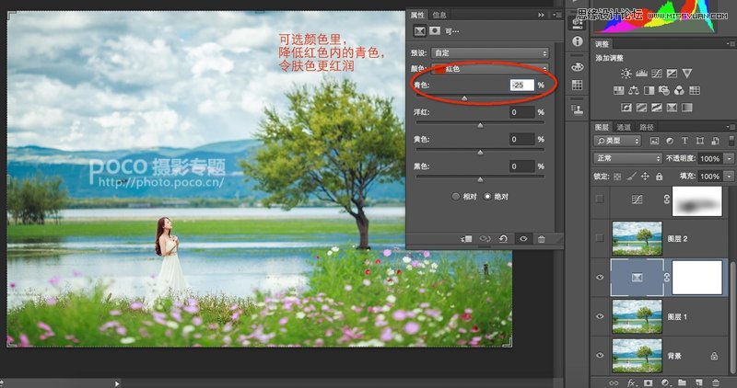
Task: Add a Selective Color adjustment
Action: click(673, 108)
